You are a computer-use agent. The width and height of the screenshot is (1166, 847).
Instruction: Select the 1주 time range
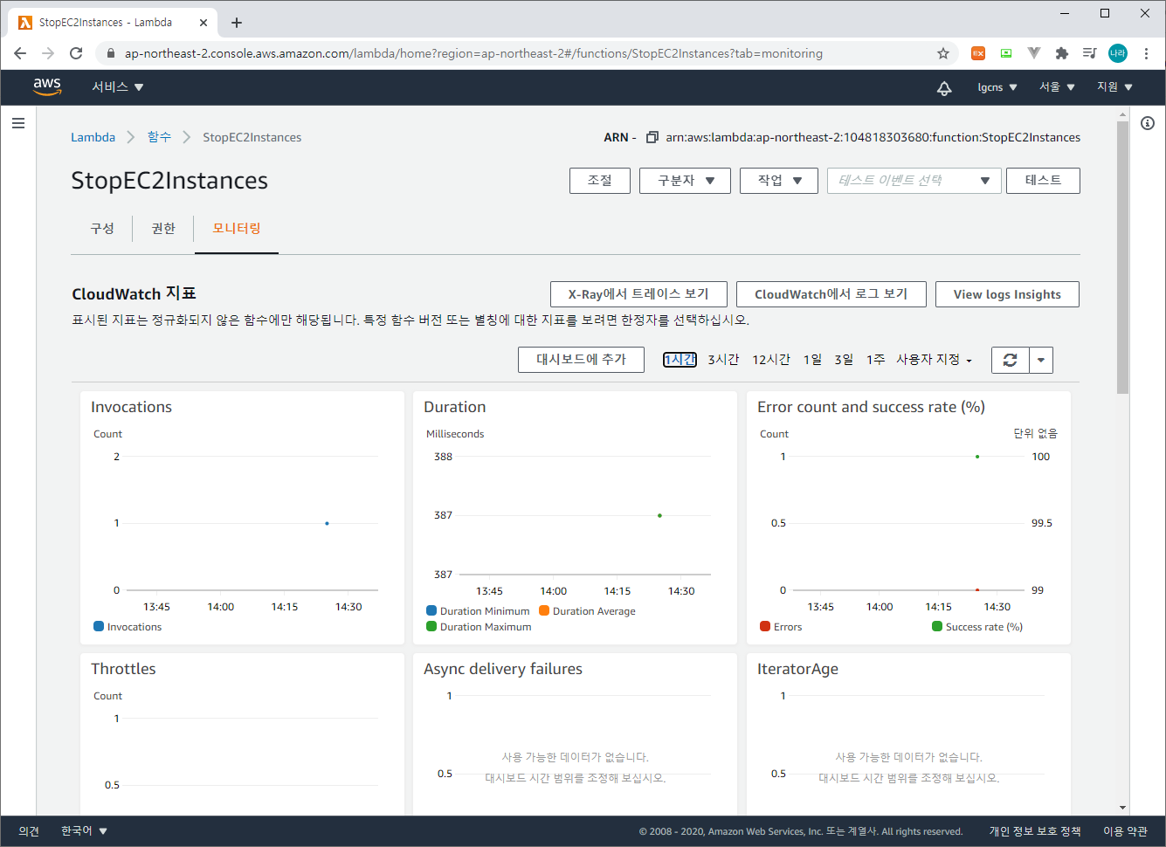pyautogui.click(x=875, y=360)
